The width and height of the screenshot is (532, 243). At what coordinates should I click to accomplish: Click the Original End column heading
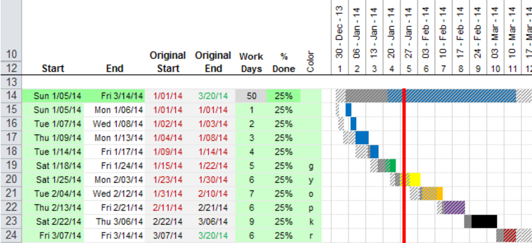(x=213, y=62)
